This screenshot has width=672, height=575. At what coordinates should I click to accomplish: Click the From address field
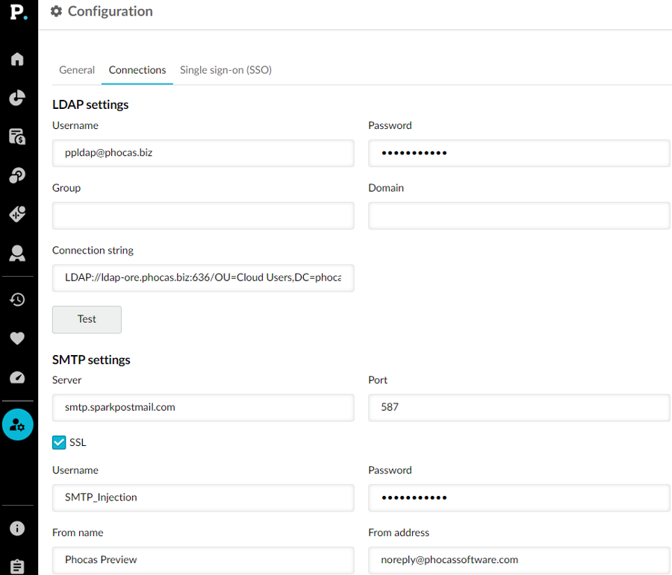519,559
